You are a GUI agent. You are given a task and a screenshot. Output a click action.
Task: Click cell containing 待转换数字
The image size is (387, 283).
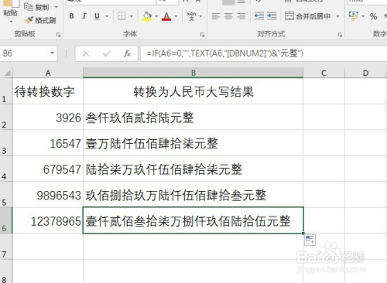point(48,91)
